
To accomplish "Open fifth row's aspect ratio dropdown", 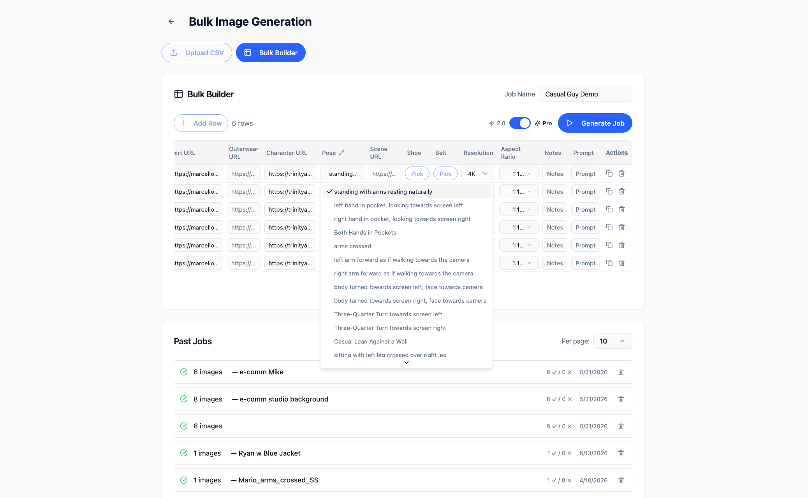I will [x=519, y=245].
